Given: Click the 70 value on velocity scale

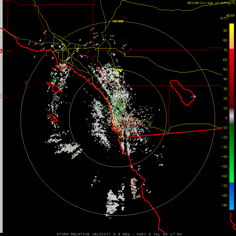Looking at the screenshot, I should (x=225, y=50).
